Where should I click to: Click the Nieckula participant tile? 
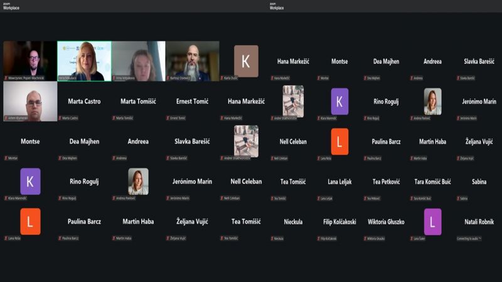[292, 222]
